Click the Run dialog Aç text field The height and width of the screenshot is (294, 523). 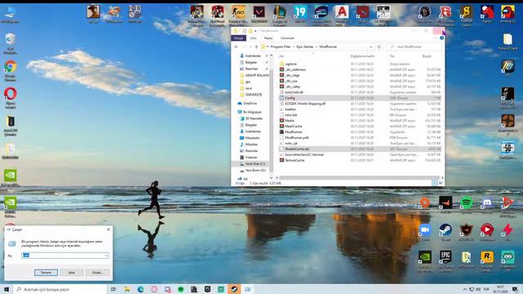pyautogui.click(x=65, y=256)
